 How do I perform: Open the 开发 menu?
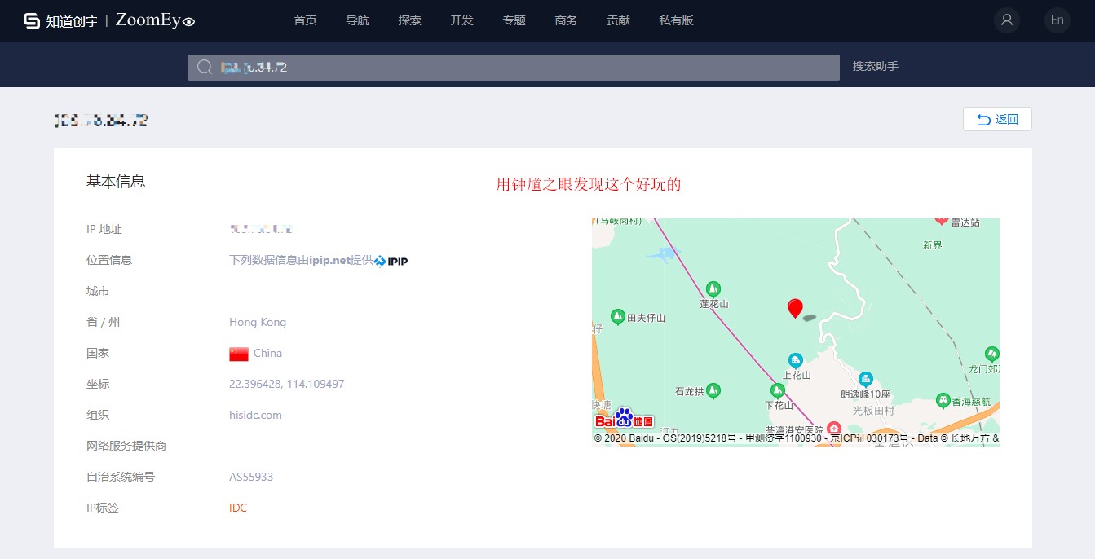click(x=461, y=20)
